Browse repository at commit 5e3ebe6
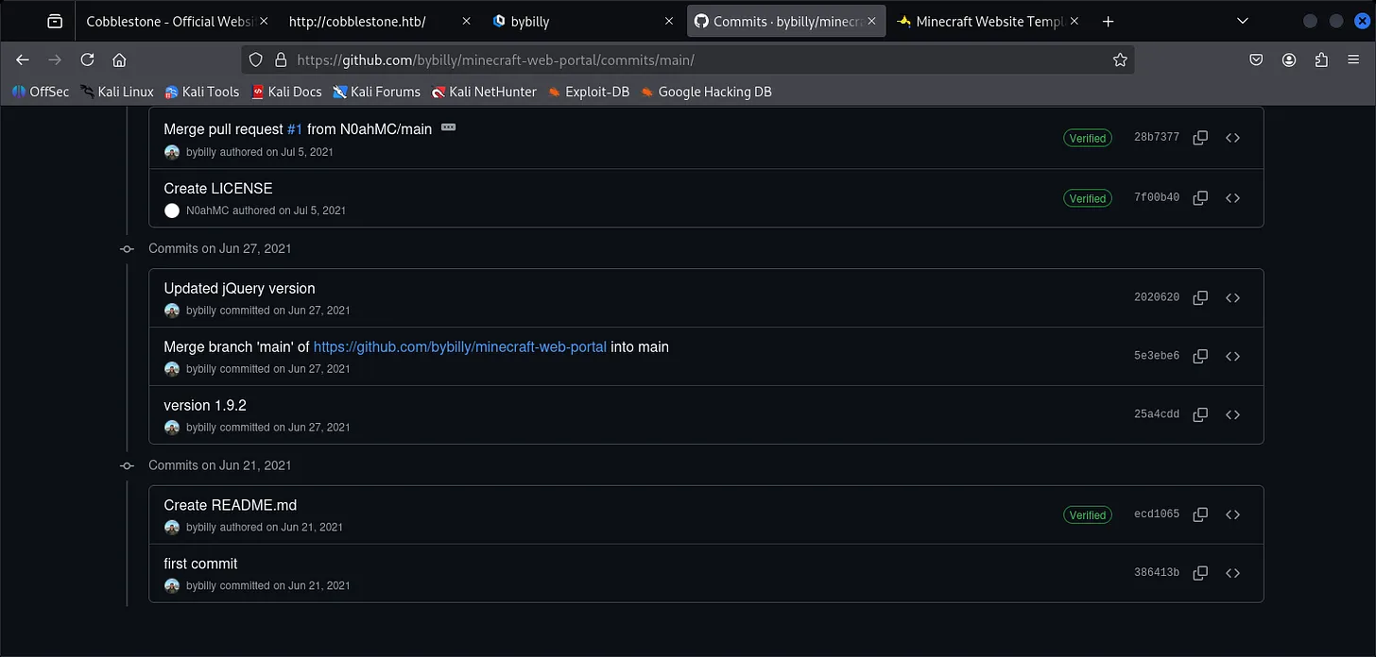This screenshot has width=1376, height=657. coord(1232,356)
